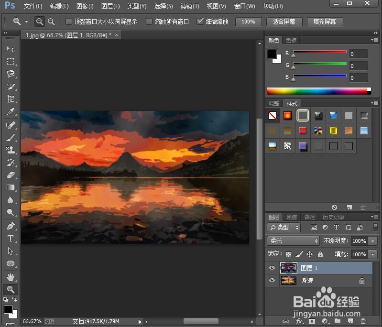382x327 pixels.
Task: Open the 滤镜(T) menu
Action: 190,6
